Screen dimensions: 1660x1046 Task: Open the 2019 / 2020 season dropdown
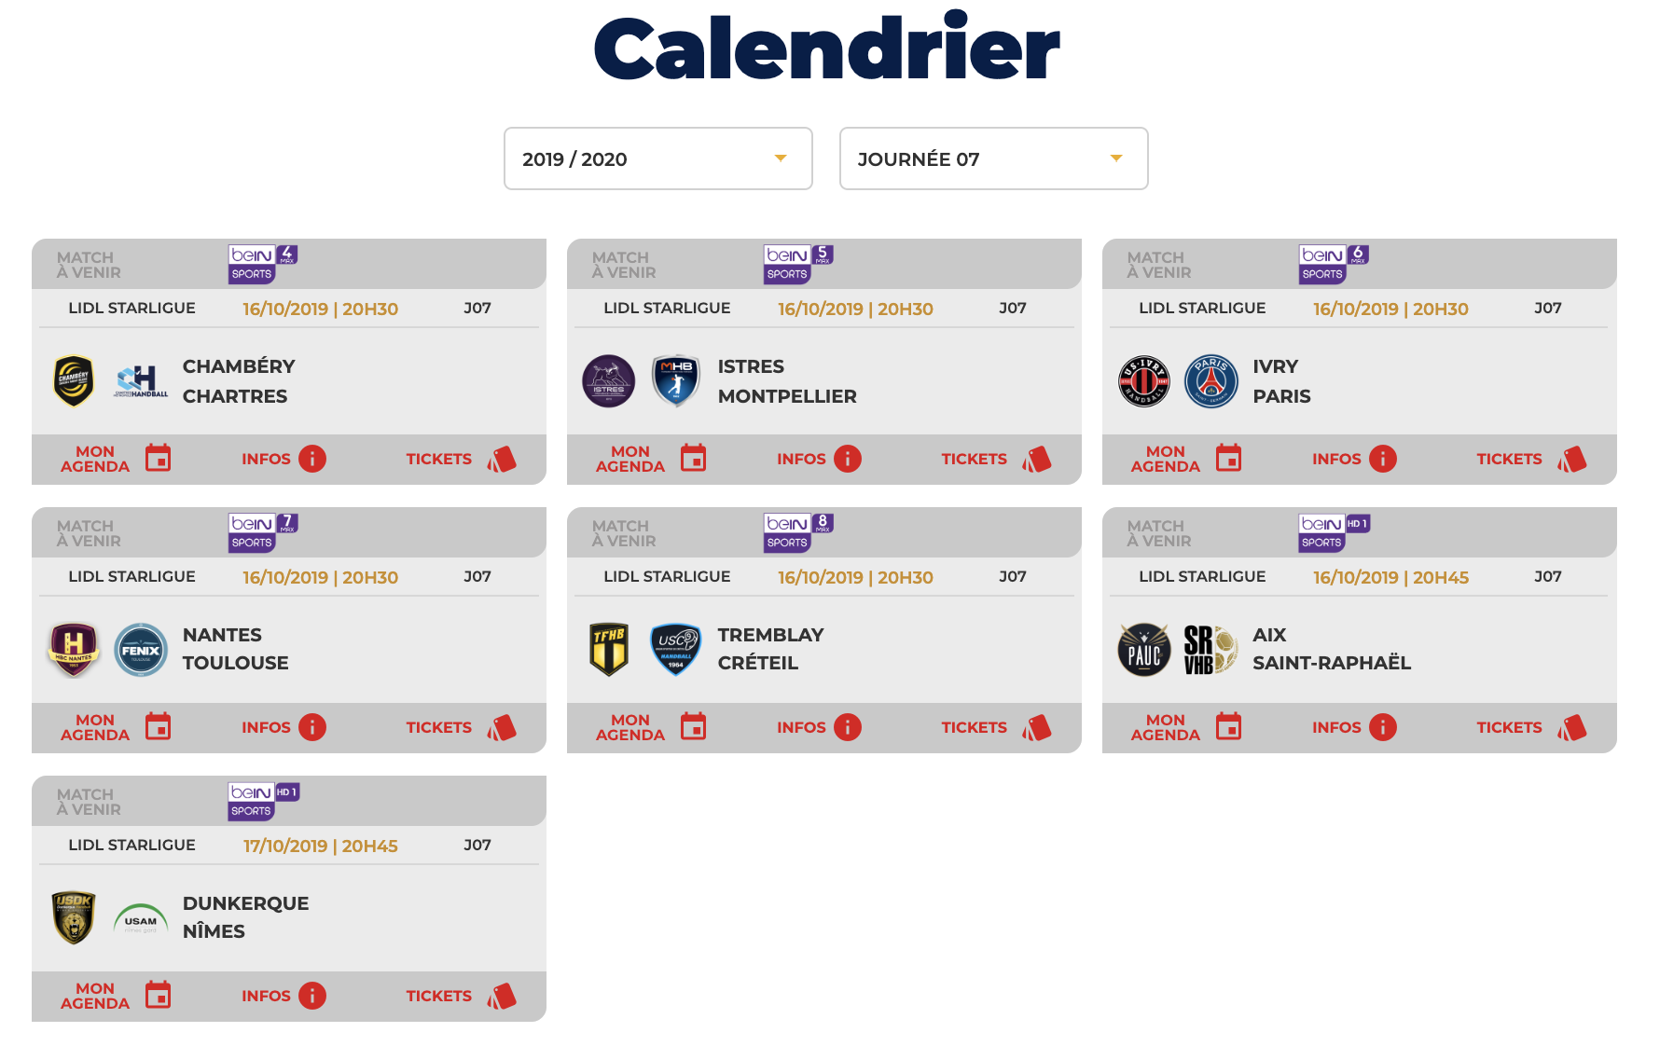point(658,158)
